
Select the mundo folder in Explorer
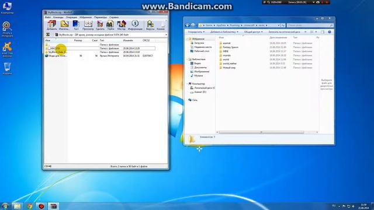tap(227, 55)
